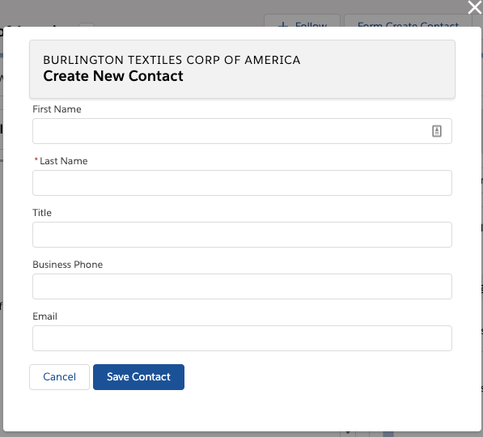Image resolution: width=483 pixels, height=437 pixels.
Task: Open the dropdown arrow below the dialog
Action: [x=348, y=433]
